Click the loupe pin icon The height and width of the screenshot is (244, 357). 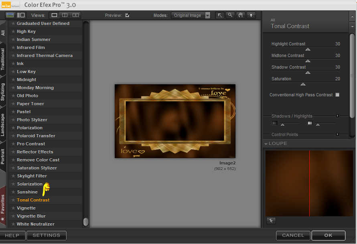271,221
